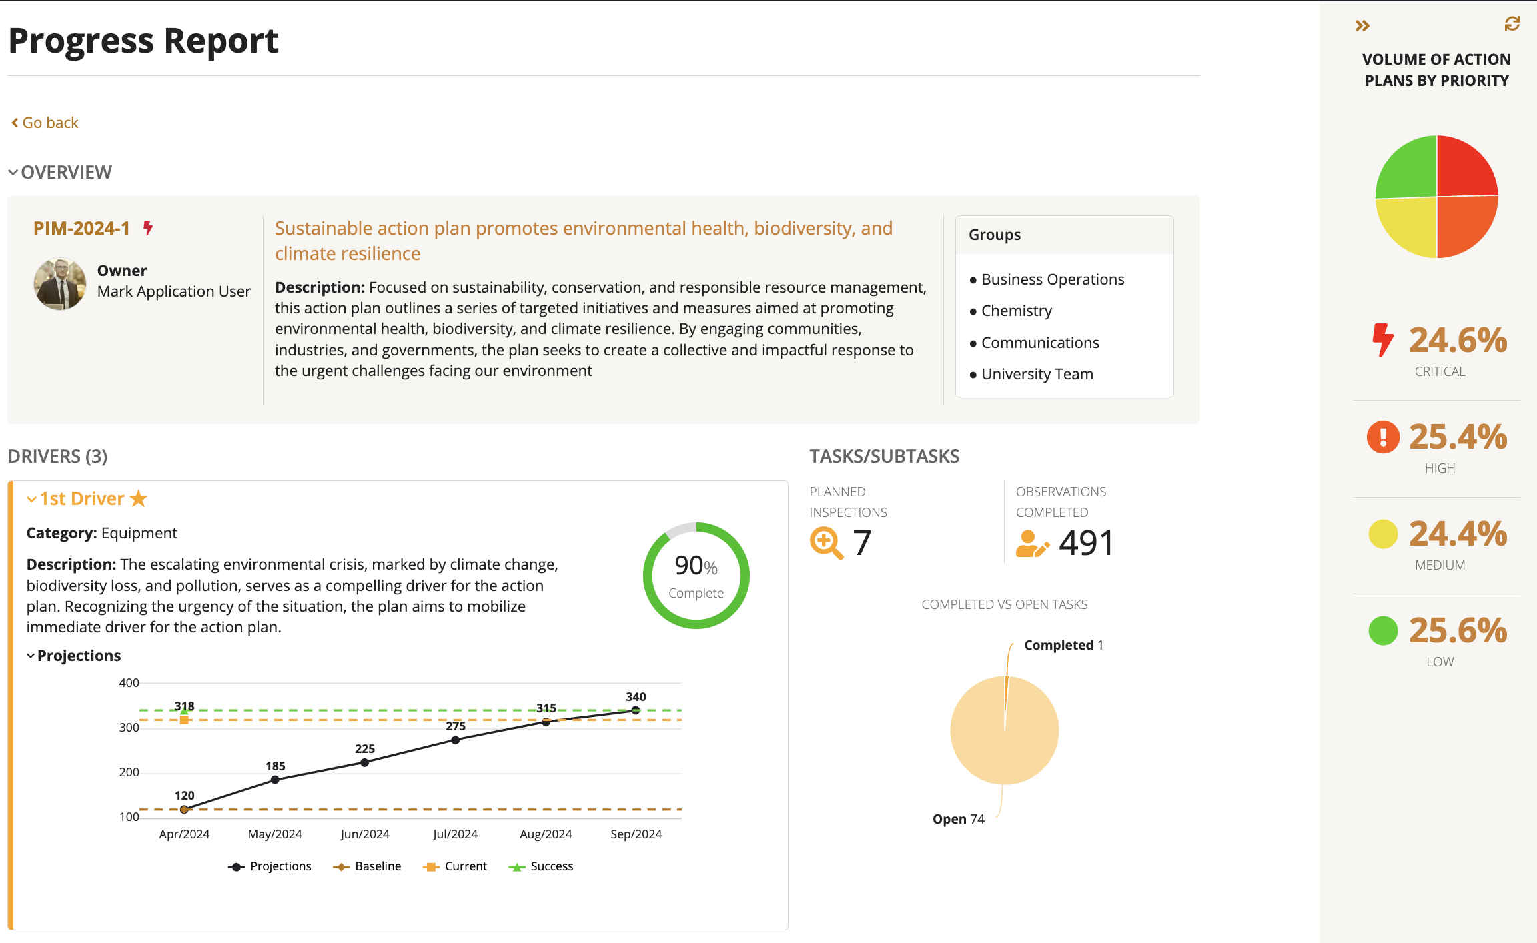1537x943 pixels.
Task: Click the magnifier planned inspections icon
Action: [x=826, y=543]
